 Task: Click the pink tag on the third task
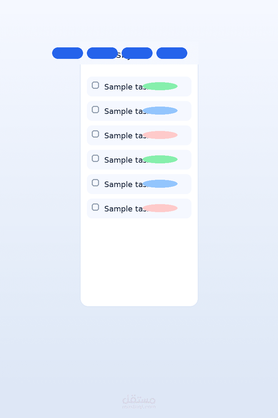[160, 135]
